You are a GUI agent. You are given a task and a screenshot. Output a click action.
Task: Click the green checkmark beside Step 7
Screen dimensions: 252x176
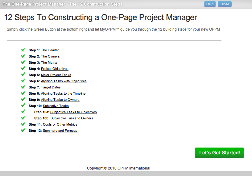(23, 87)
